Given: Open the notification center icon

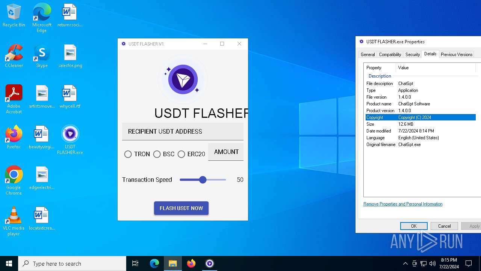Looking at the screenshot, I should pyautogui.click(x=469, y=263).
